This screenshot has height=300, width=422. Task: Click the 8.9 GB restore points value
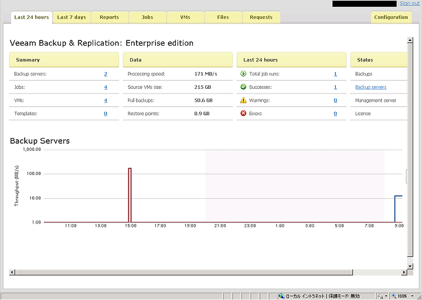(202, 113)
